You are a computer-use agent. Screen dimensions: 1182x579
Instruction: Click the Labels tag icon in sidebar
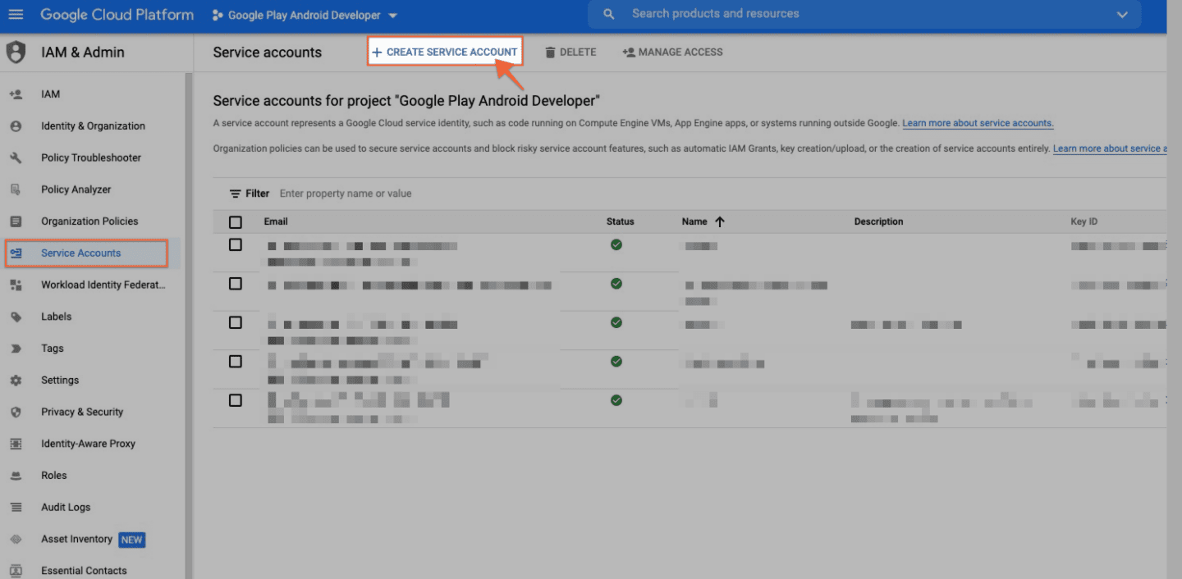16,317
